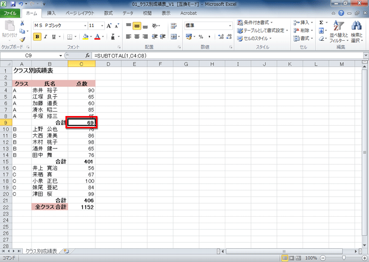Open 条件付き書式 conditional formatting menu
Screen dimensions: 369x262
pyautogui.click(x=255, y=23)
